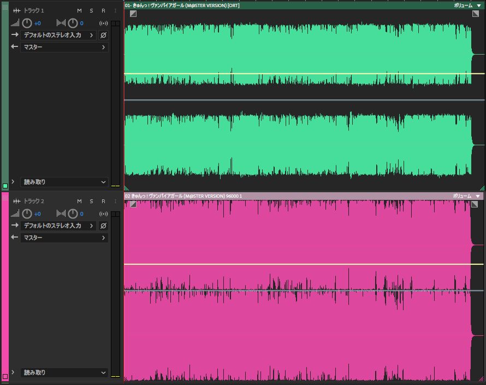This screenshot has height=385, width=486.
Task: Open Track 2 automation mode dropdown 読み取り
Action: tap(64, 372)
